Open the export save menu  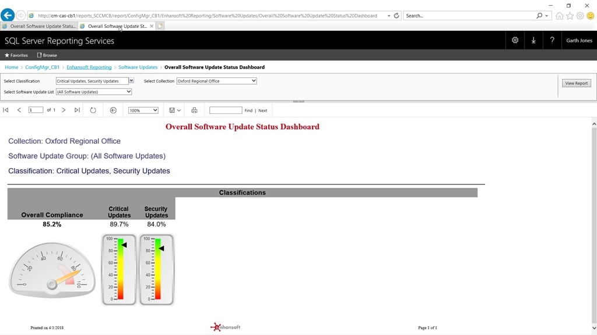(x=175, y=110)
